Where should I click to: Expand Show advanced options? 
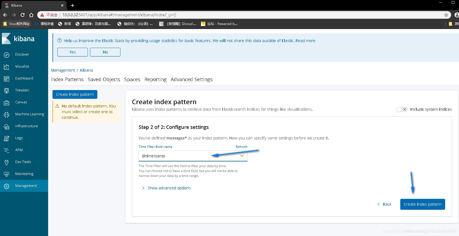coord(166,188)
